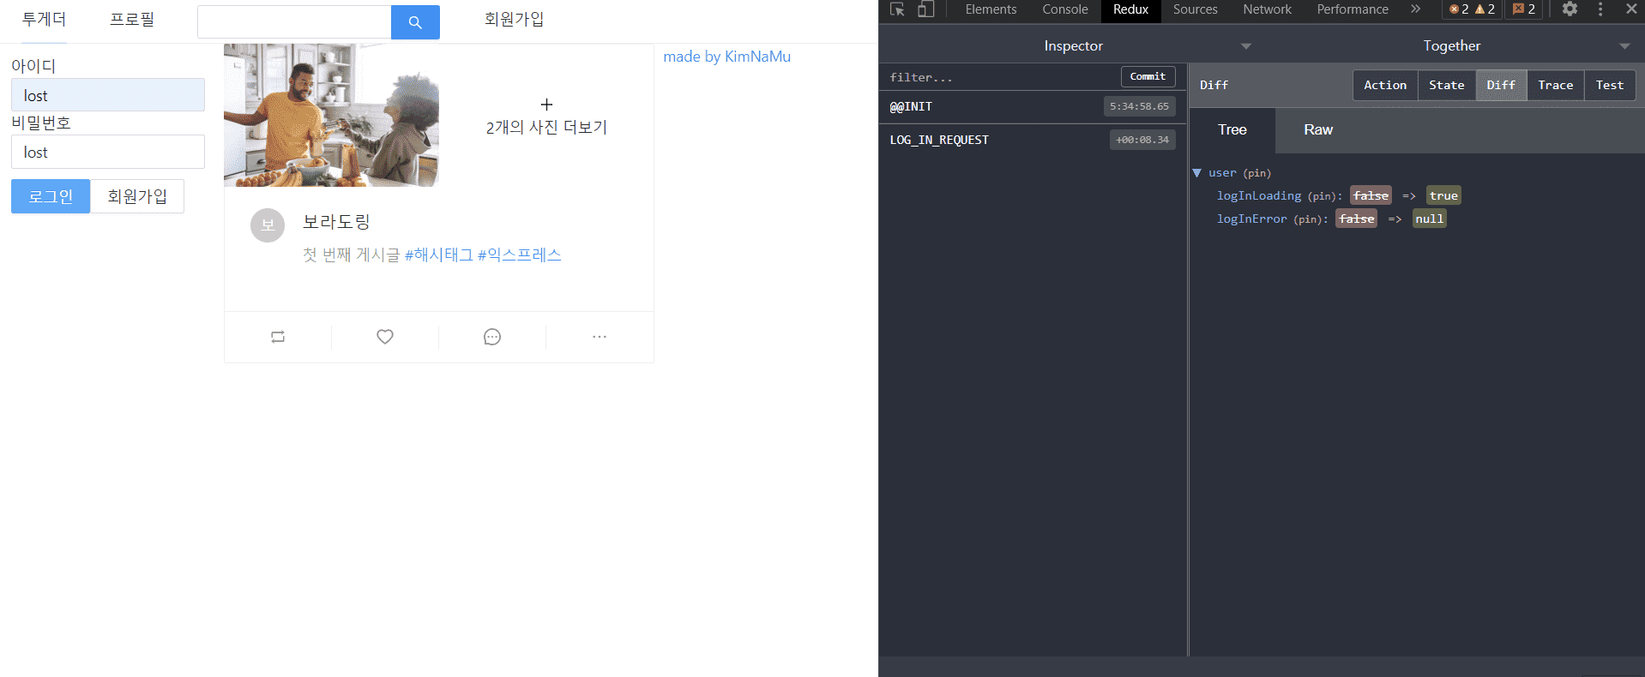Switch to the State view
1645x677 pixels.
pyautogui.click(x=1447, y=85)
